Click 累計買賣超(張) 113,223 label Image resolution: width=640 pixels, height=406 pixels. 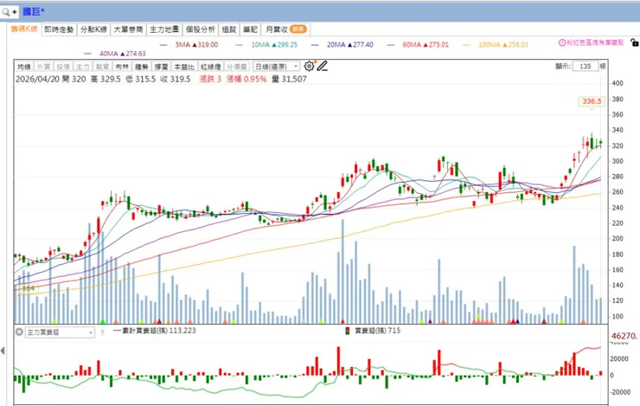click(x=159, y=331)
